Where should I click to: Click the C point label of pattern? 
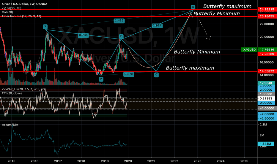pyautogui.click(x=156, y=75)
